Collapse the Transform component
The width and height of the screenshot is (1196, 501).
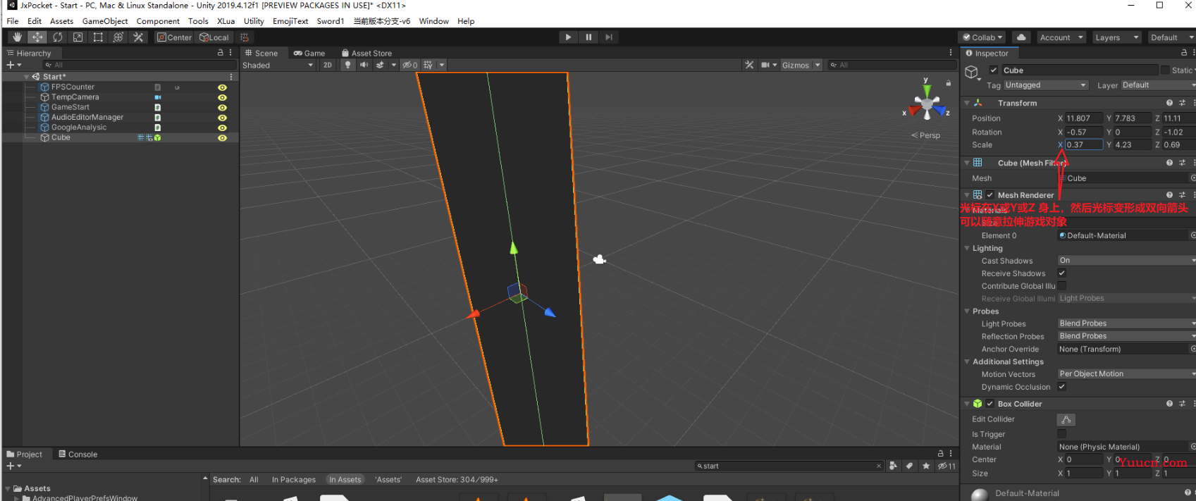[967, 103]
